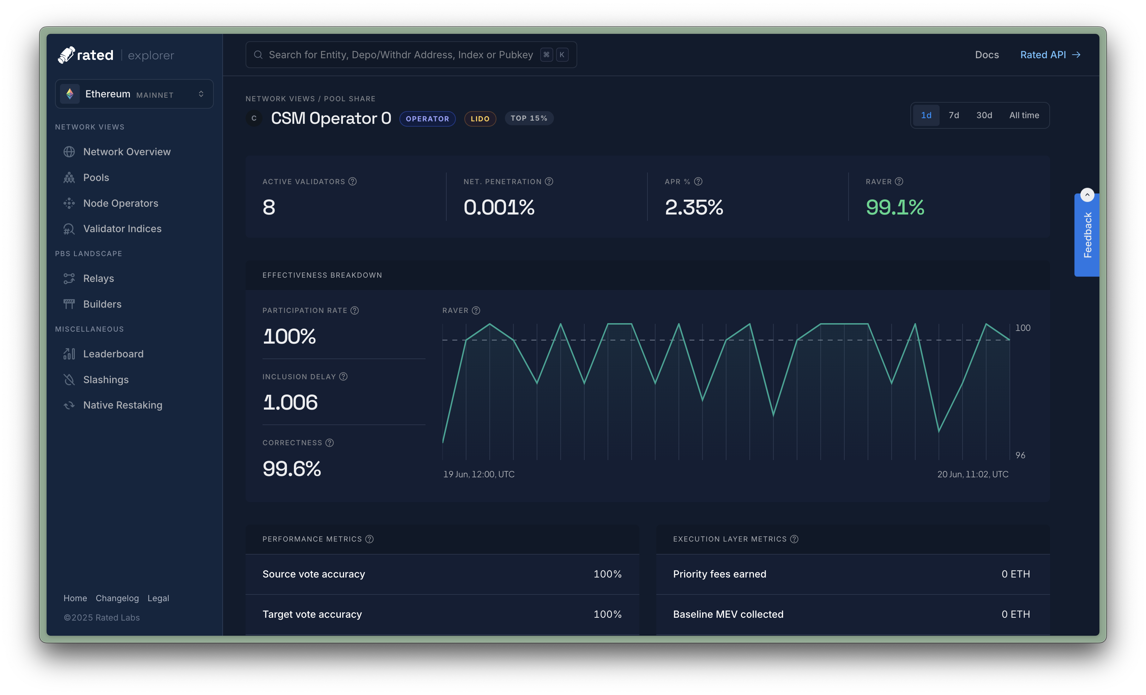Click Performance Metrics help icon
1146x695 pixels.
coord(370,539)
